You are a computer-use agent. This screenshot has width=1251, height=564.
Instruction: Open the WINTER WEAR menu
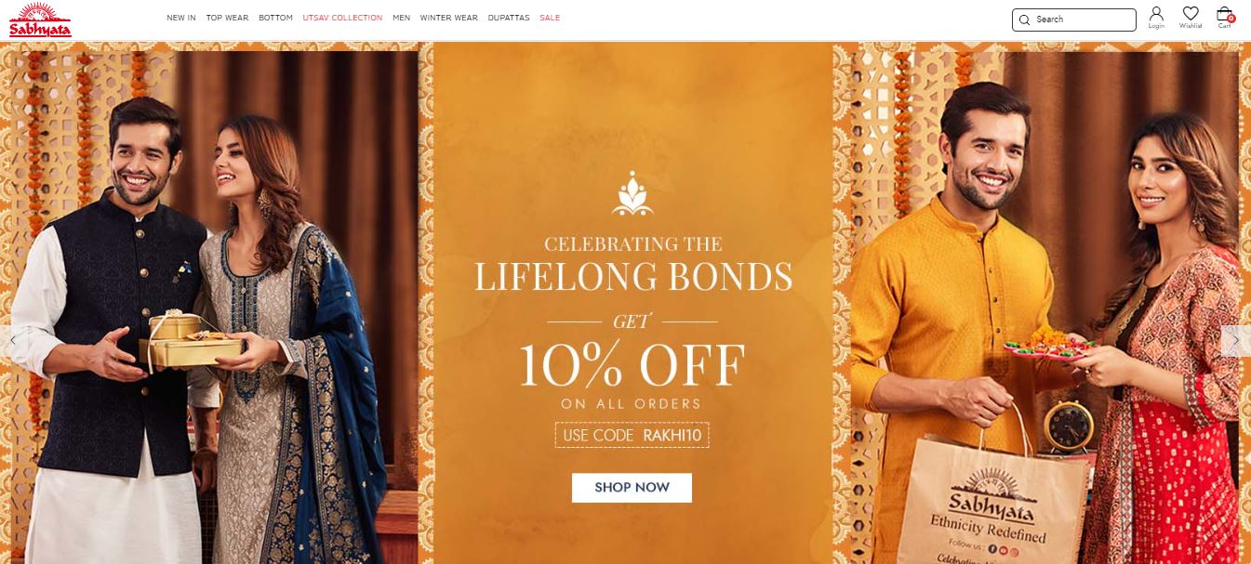pyautogui.click(x=448, y=19)
